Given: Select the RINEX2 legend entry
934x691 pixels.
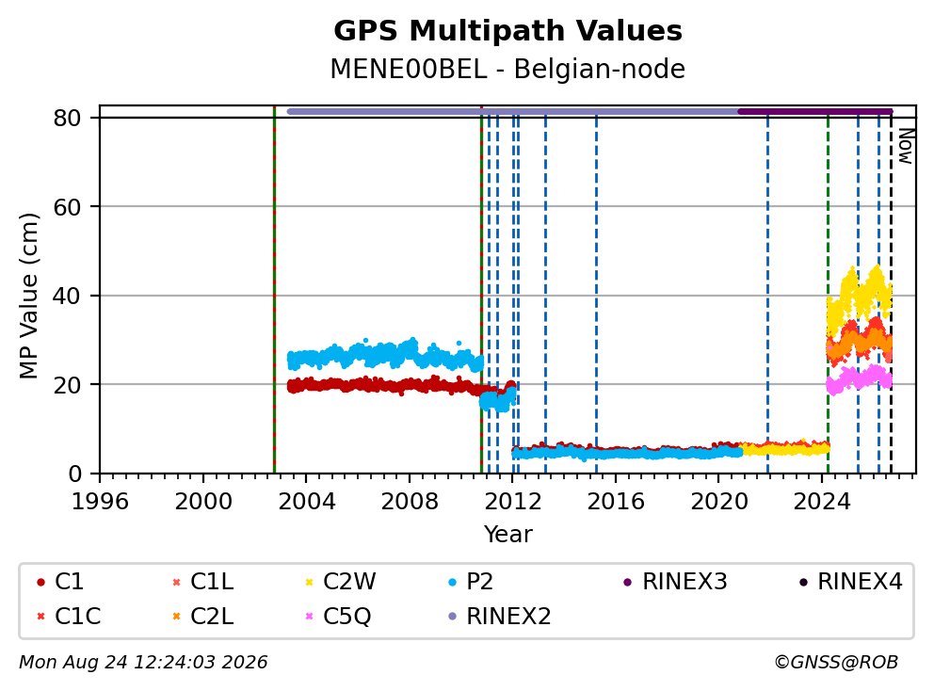Looking at the screenshot, I should pos(499,616).
